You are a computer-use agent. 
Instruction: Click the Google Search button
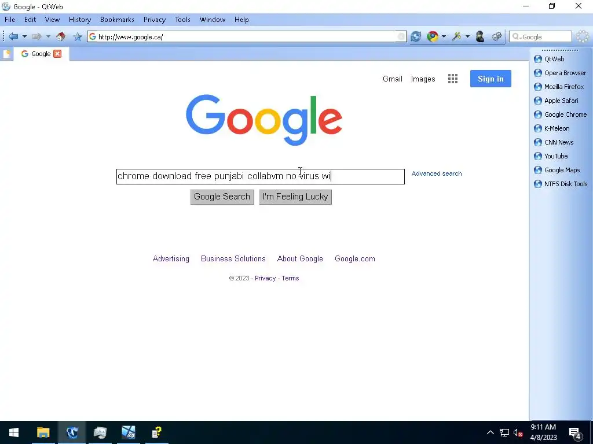[222, 197]
